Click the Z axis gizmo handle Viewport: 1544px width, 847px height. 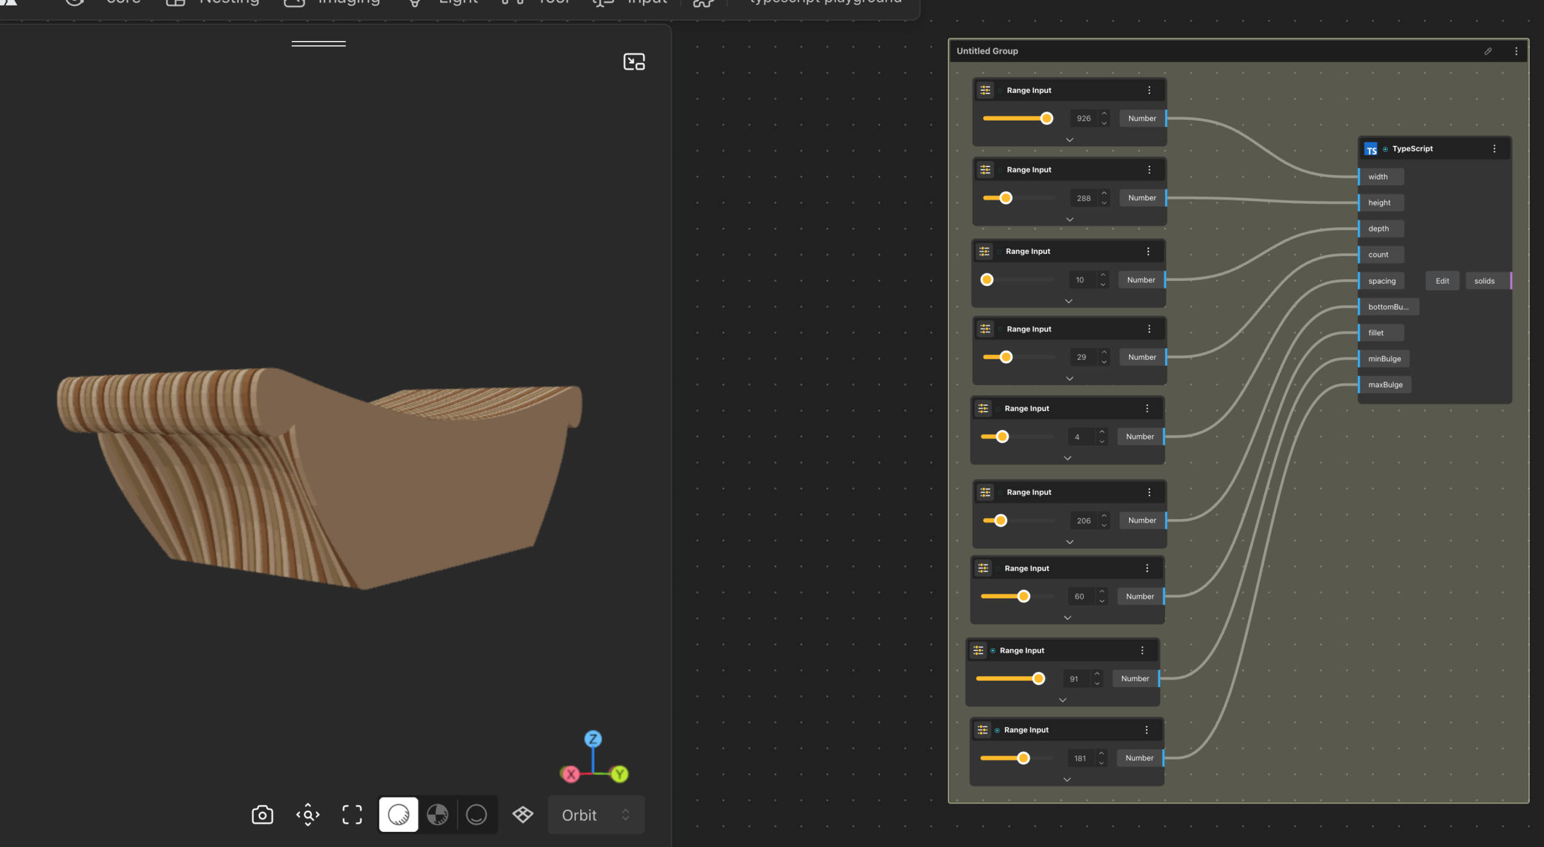tap(593, 739)
